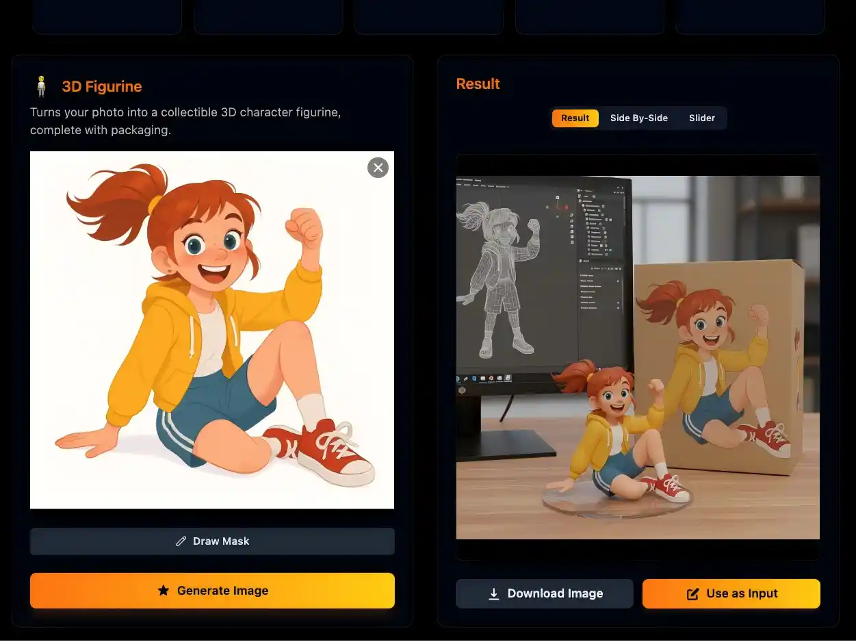
Task: Click the generated figurine result image
Action: pos(638,357)
